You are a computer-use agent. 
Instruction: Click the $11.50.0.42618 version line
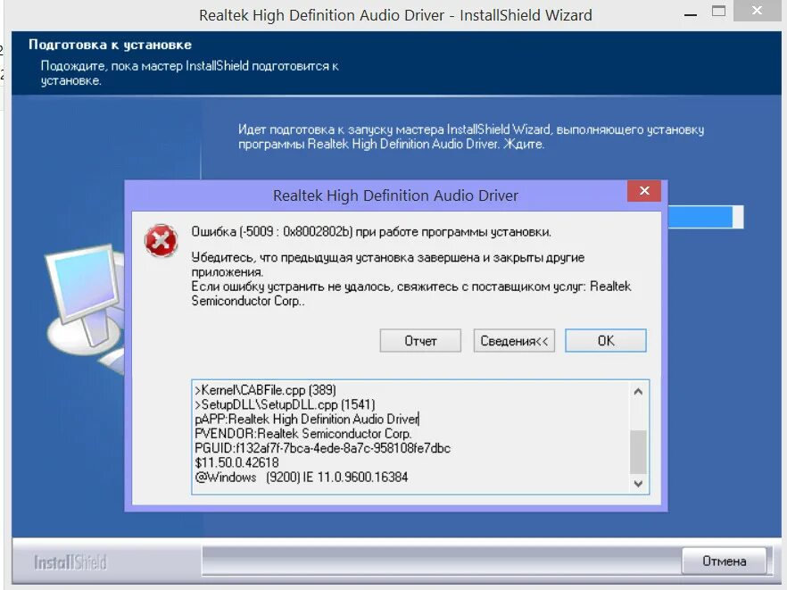click(x=236, y=462)
